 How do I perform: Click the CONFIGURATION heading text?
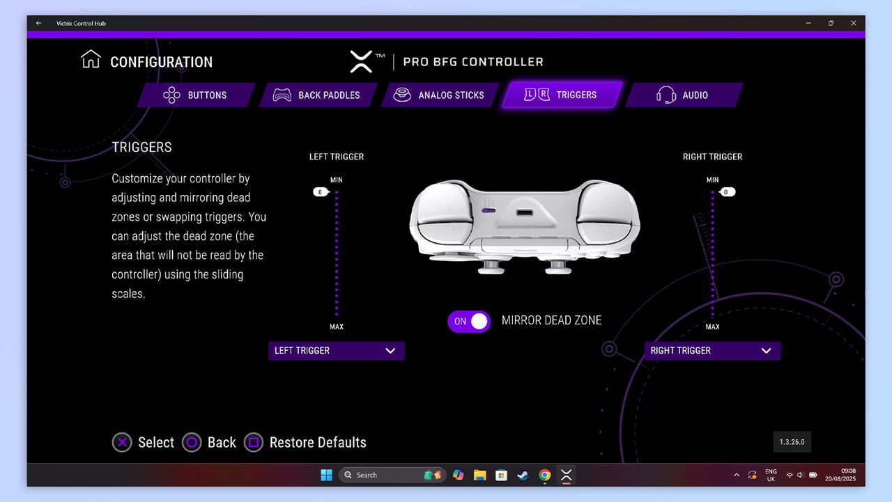point(161,62)
